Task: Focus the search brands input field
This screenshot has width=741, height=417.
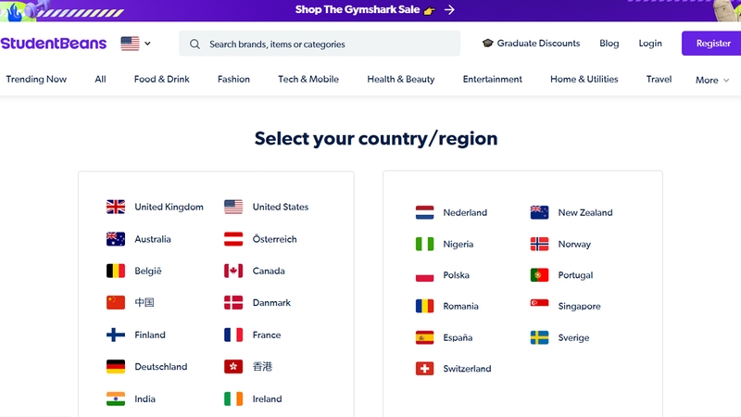Action: [x=320, y=44]
